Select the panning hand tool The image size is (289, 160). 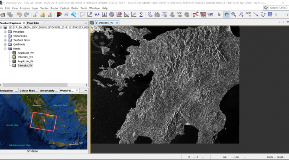[226, 15]
